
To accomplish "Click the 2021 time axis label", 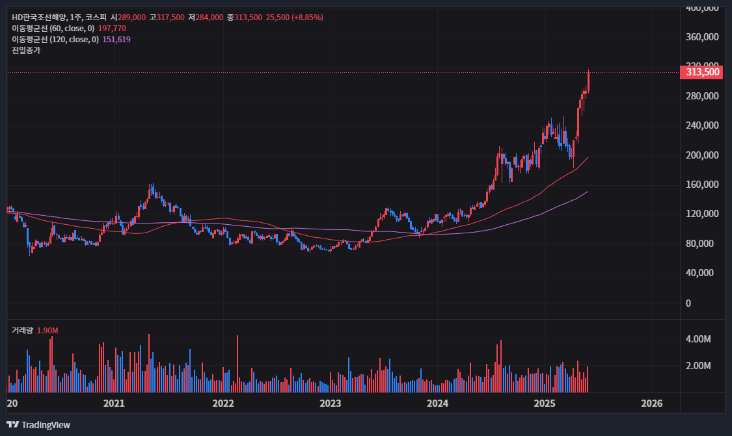I will tap(114, 404).
